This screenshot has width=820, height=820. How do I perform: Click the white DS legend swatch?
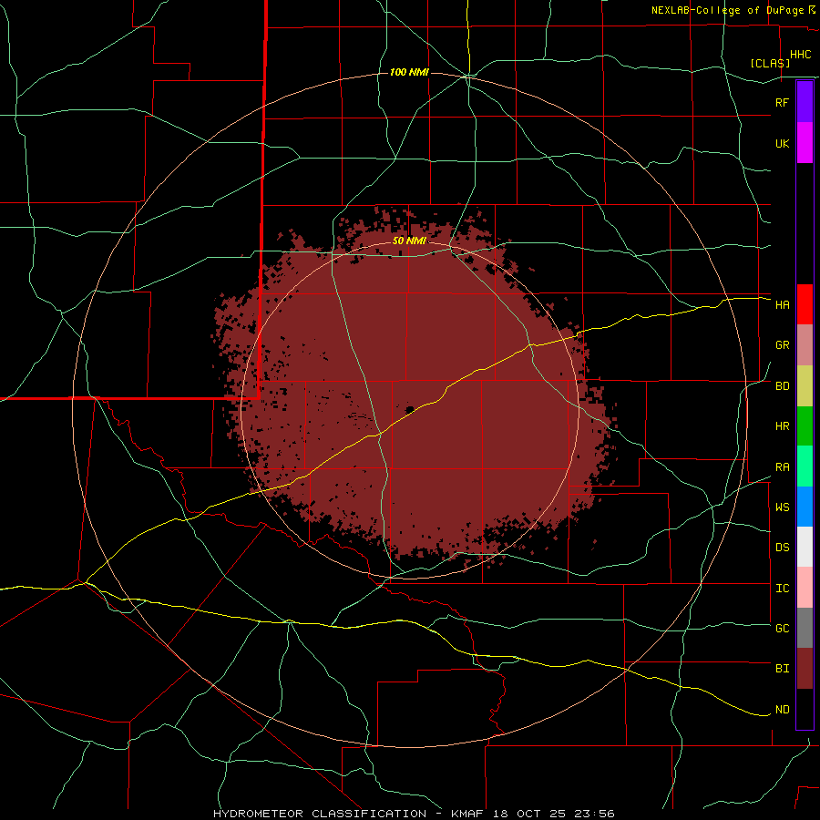(805, 547)
